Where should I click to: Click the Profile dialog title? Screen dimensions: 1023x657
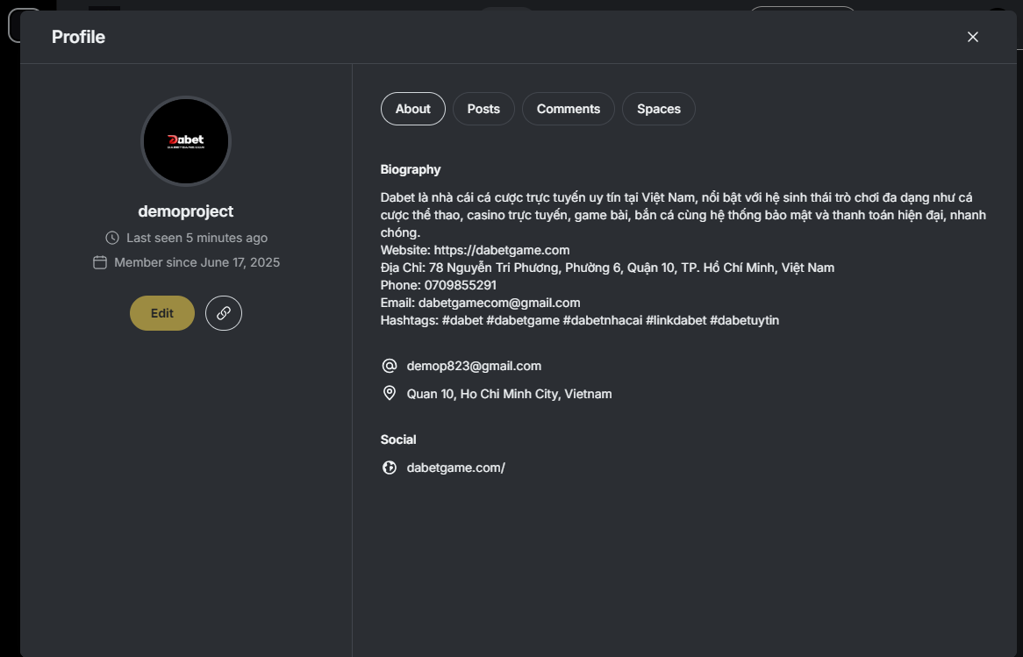tap(78, 37)
